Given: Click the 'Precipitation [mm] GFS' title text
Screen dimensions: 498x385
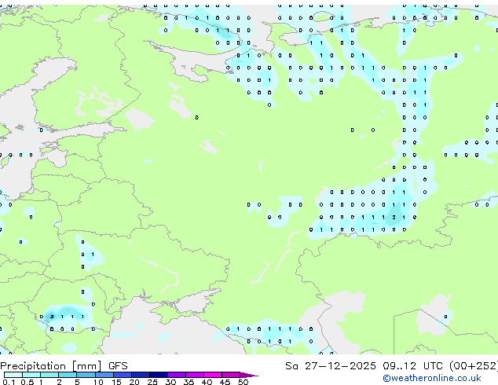Looking at the screenshot, I should click(64, 366).
